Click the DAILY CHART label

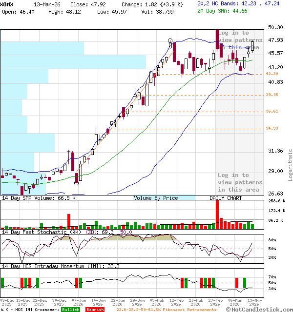226,198
